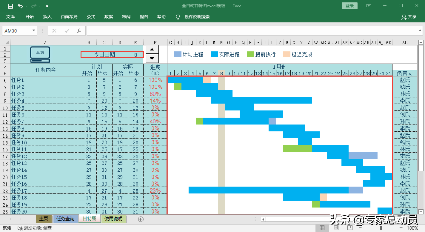Click the spinner down arrow for date
Image resolution: width=425 pixels, height=232 pixels.
[152, 58]
